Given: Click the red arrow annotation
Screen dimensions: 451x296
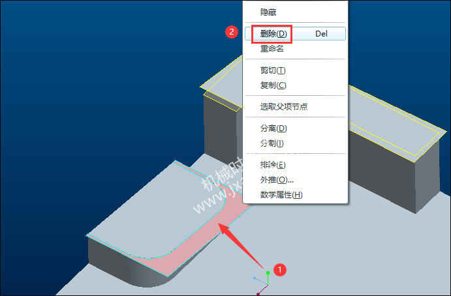Looking at the screenshot, I should pyautogui.click(x=241, y=246).
